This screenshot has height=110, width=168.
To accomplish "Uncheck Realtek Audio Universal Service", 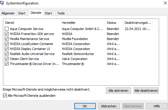I will (7, 54).
